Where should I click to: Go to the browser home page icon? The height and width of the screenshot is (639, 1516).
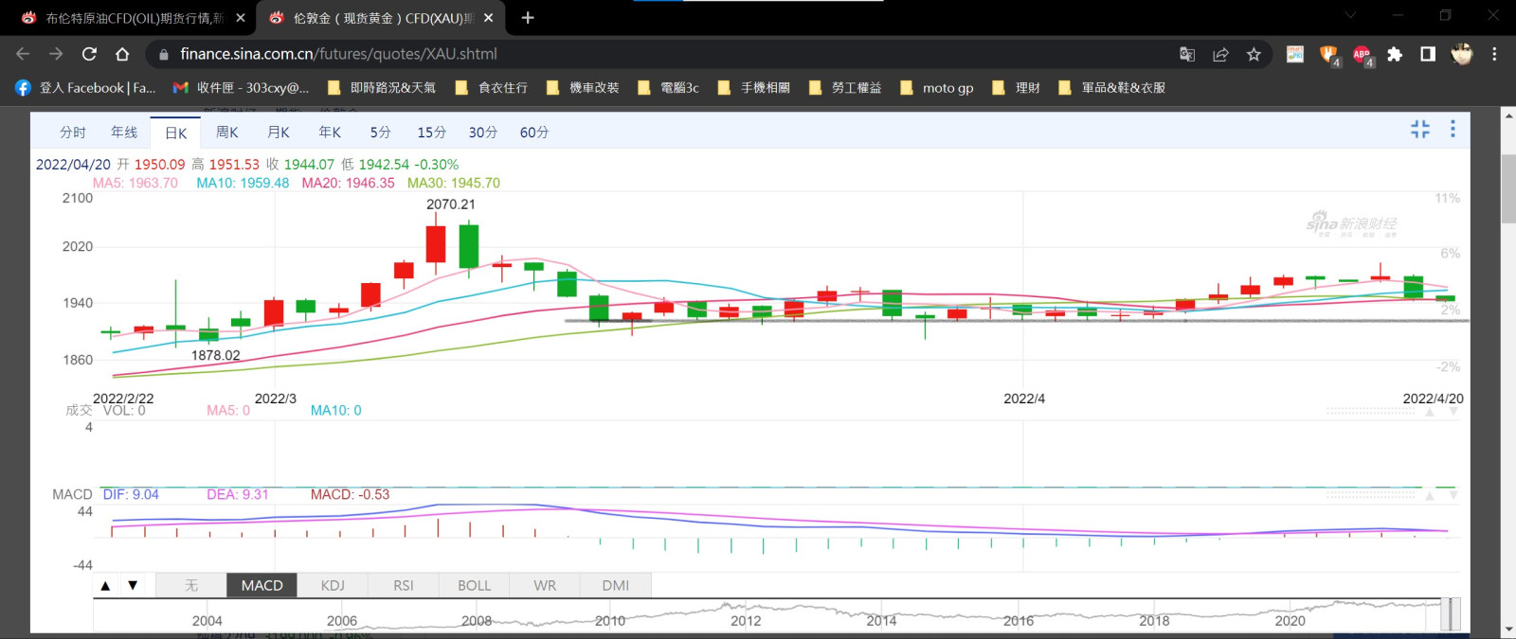[x=122, y=55]
